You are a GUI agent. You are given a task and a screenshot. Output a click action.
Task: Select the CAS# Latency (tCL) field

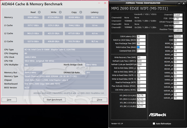pyautogui.click(x=141, y=37)
